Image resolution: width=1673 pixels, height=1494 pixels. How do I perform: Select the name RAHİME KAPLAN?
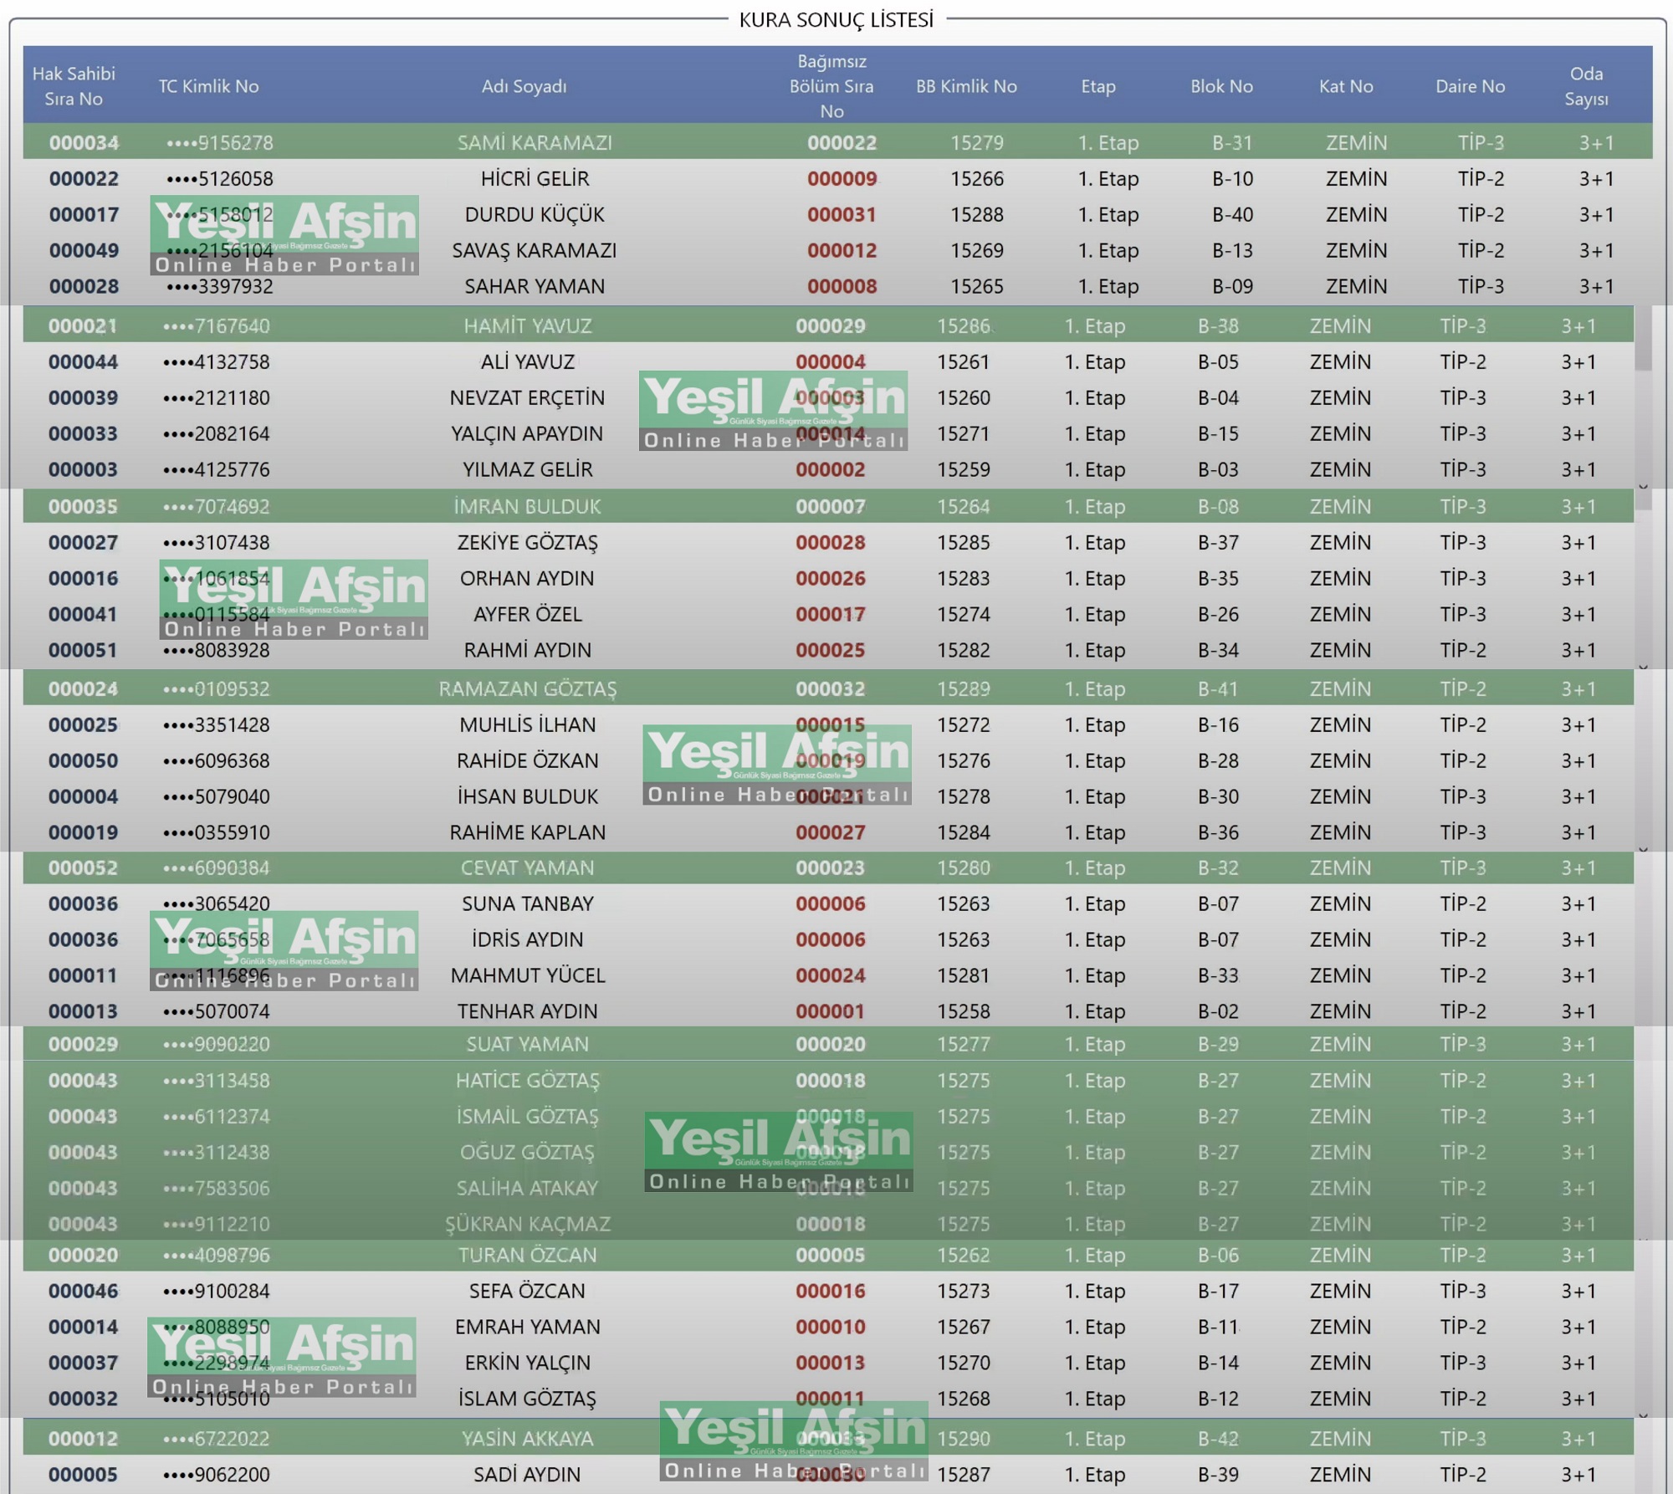click(x=527, y=832)
